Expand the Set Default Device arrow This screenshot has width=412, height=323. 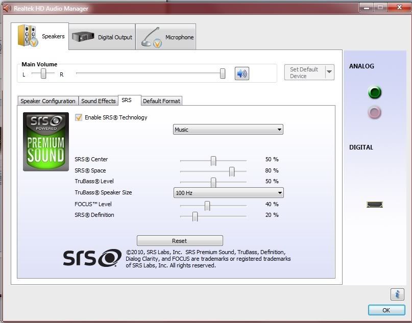tap(329, 72)
